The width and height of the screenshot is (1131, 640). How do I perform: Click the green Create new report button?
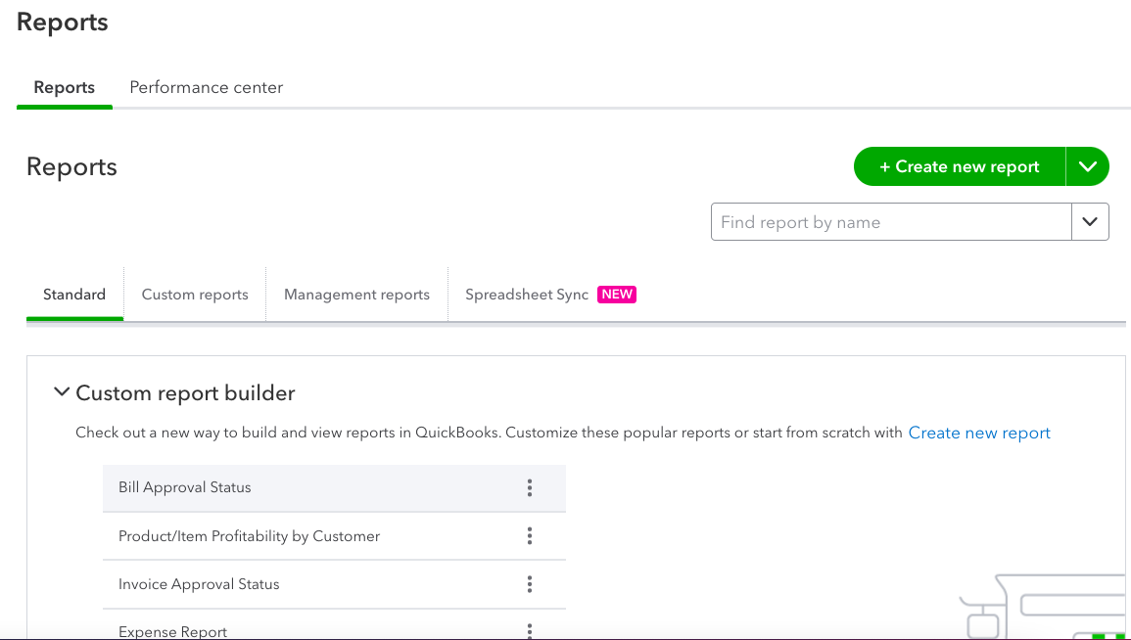(x=960, y=166)
